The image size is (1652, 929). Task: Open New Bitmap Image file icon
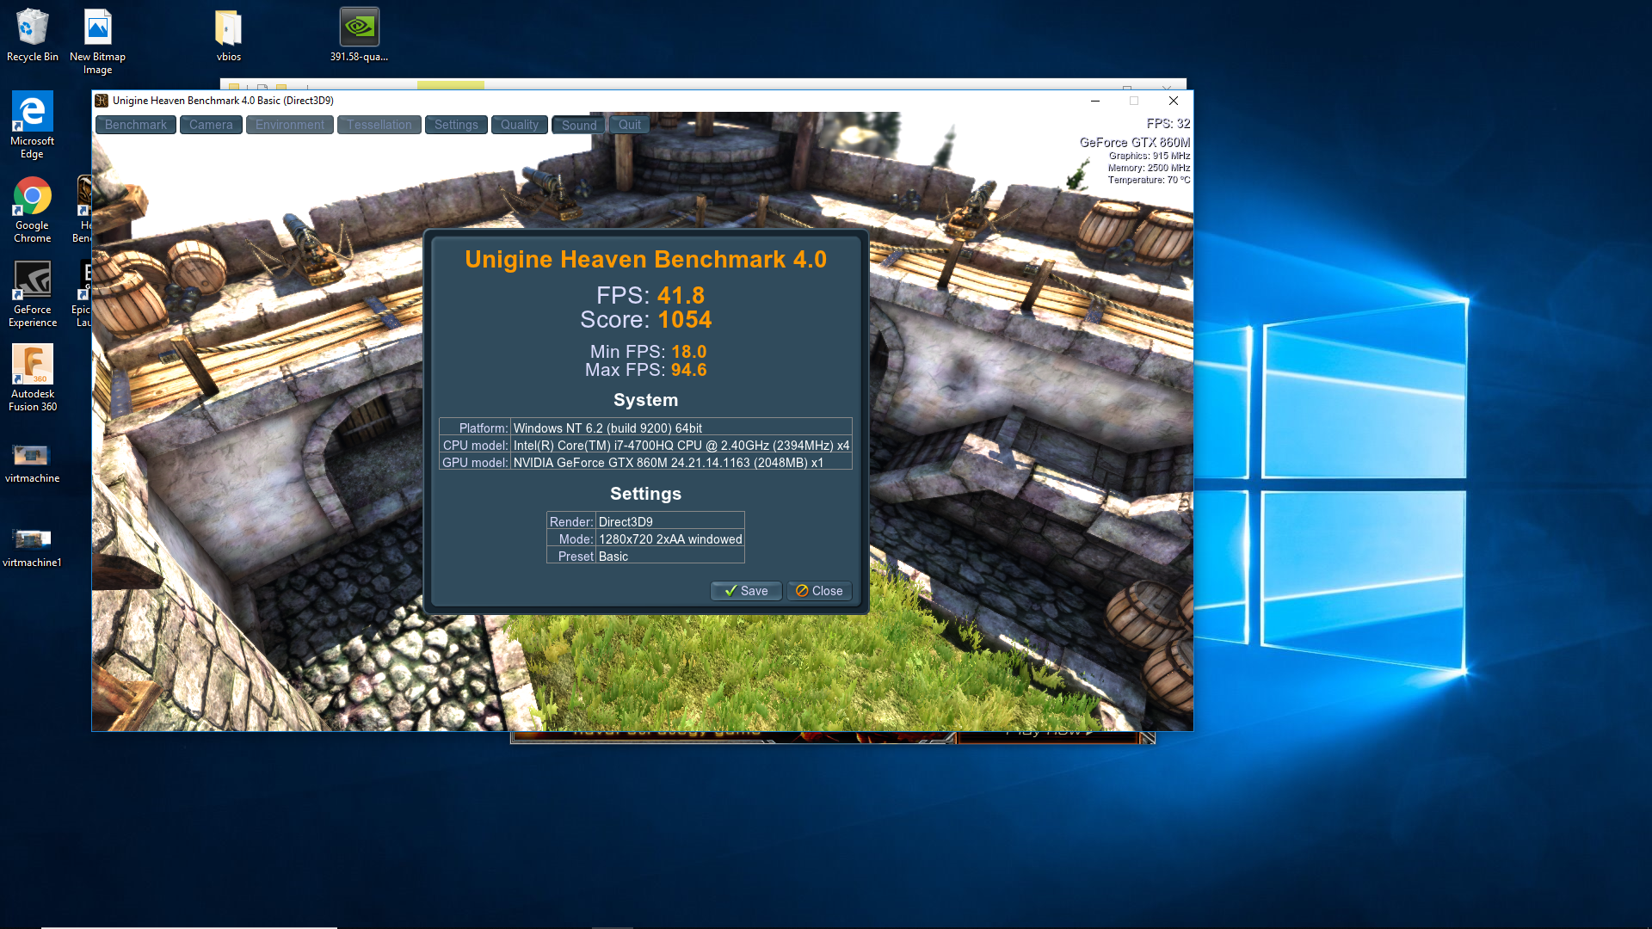tap(97, 41)
